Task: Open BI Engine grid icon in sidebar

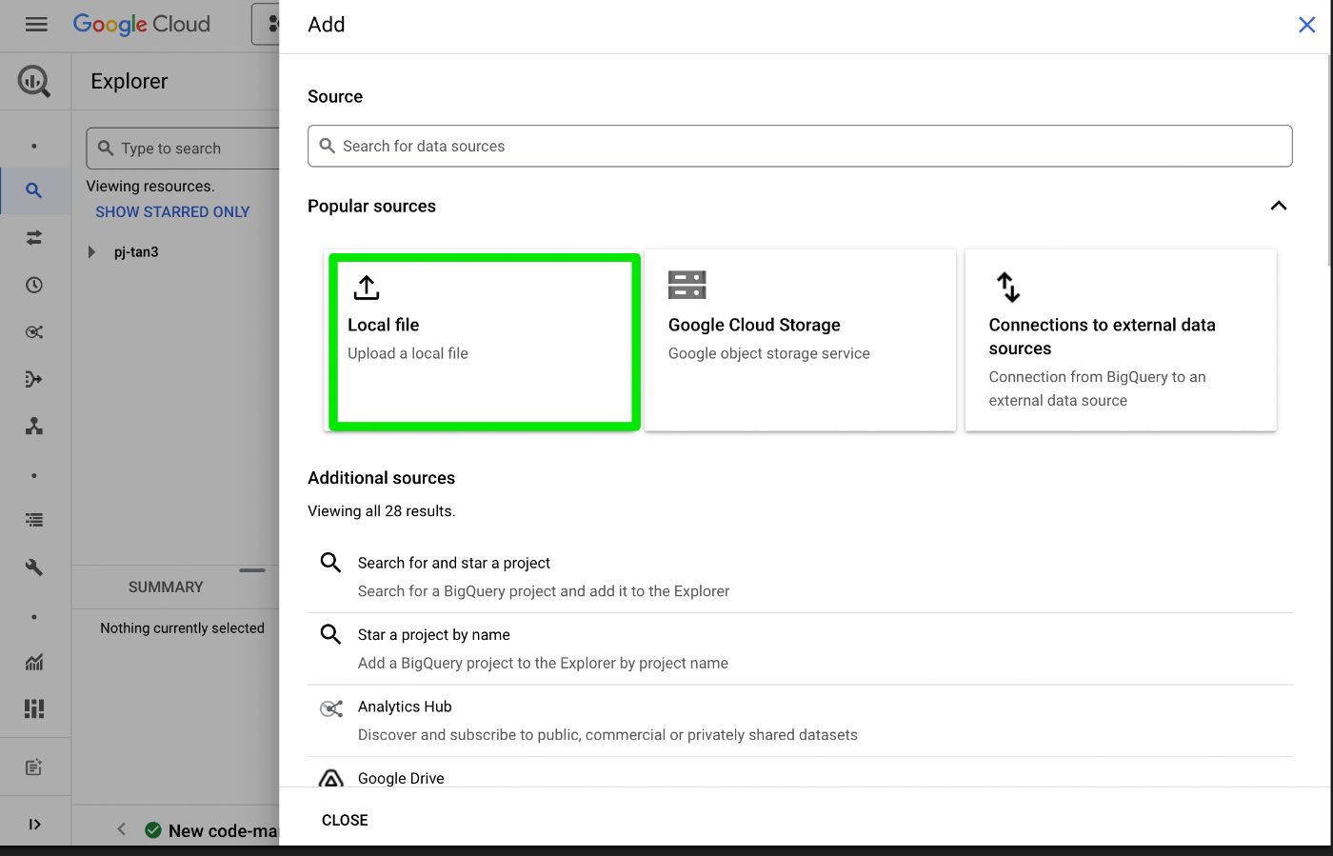Action: pos(34,708)
